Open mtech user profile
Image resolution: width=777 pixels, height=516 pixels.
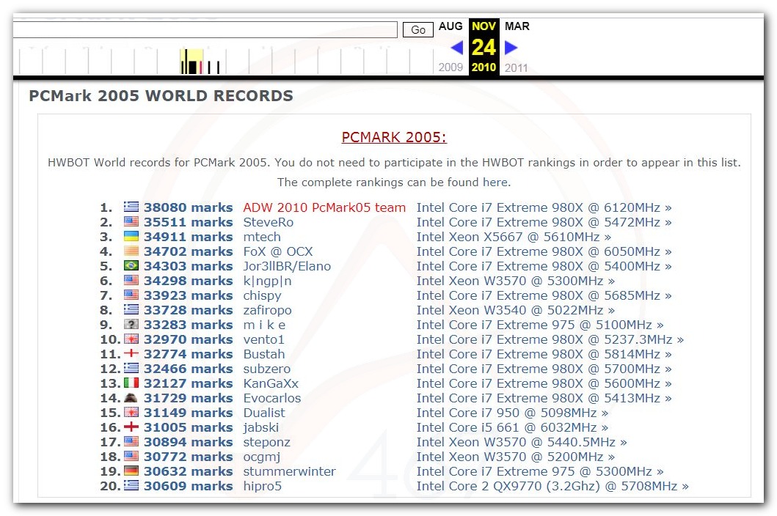coord(262,237)
